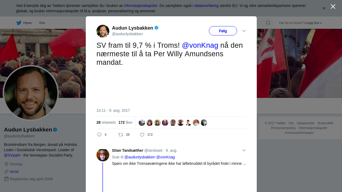342x192 pixels.
Task: Open Audun Lysbakken's avatar in the tweet
Action: [x=103, y=31]
